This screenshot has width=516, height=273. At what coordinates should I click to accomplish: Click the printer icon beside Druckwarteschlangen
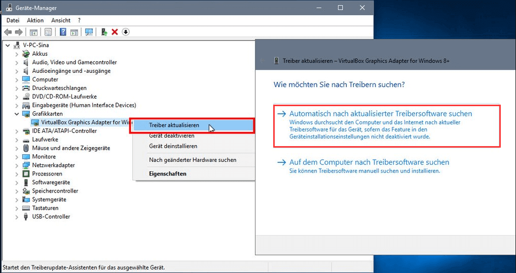[x=26, y=88]
